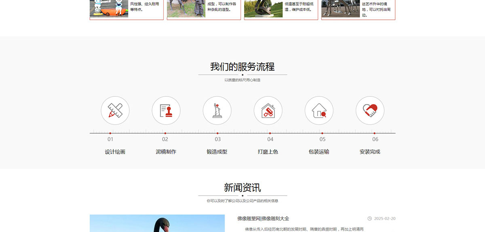Click the 锻造成型 step label
Screen dimensions: 485x232
(217, 152)
